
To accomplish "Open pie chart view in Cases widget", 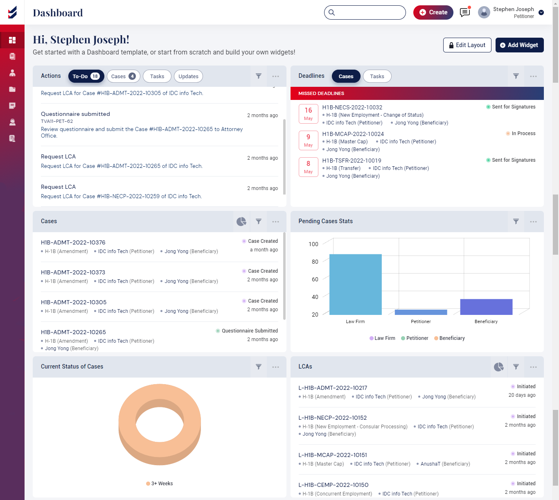I will (241, 221).
